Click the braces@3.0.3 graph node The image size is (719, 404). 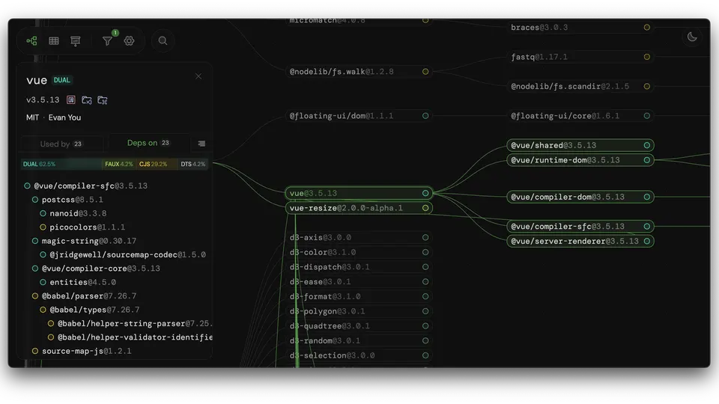(x=580, y=28)
